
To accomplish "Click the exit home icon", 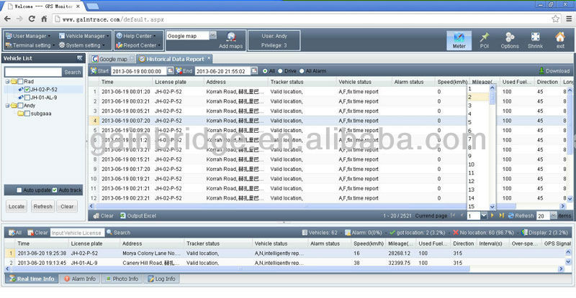I will pyautogui.click(x=560, y=40).
